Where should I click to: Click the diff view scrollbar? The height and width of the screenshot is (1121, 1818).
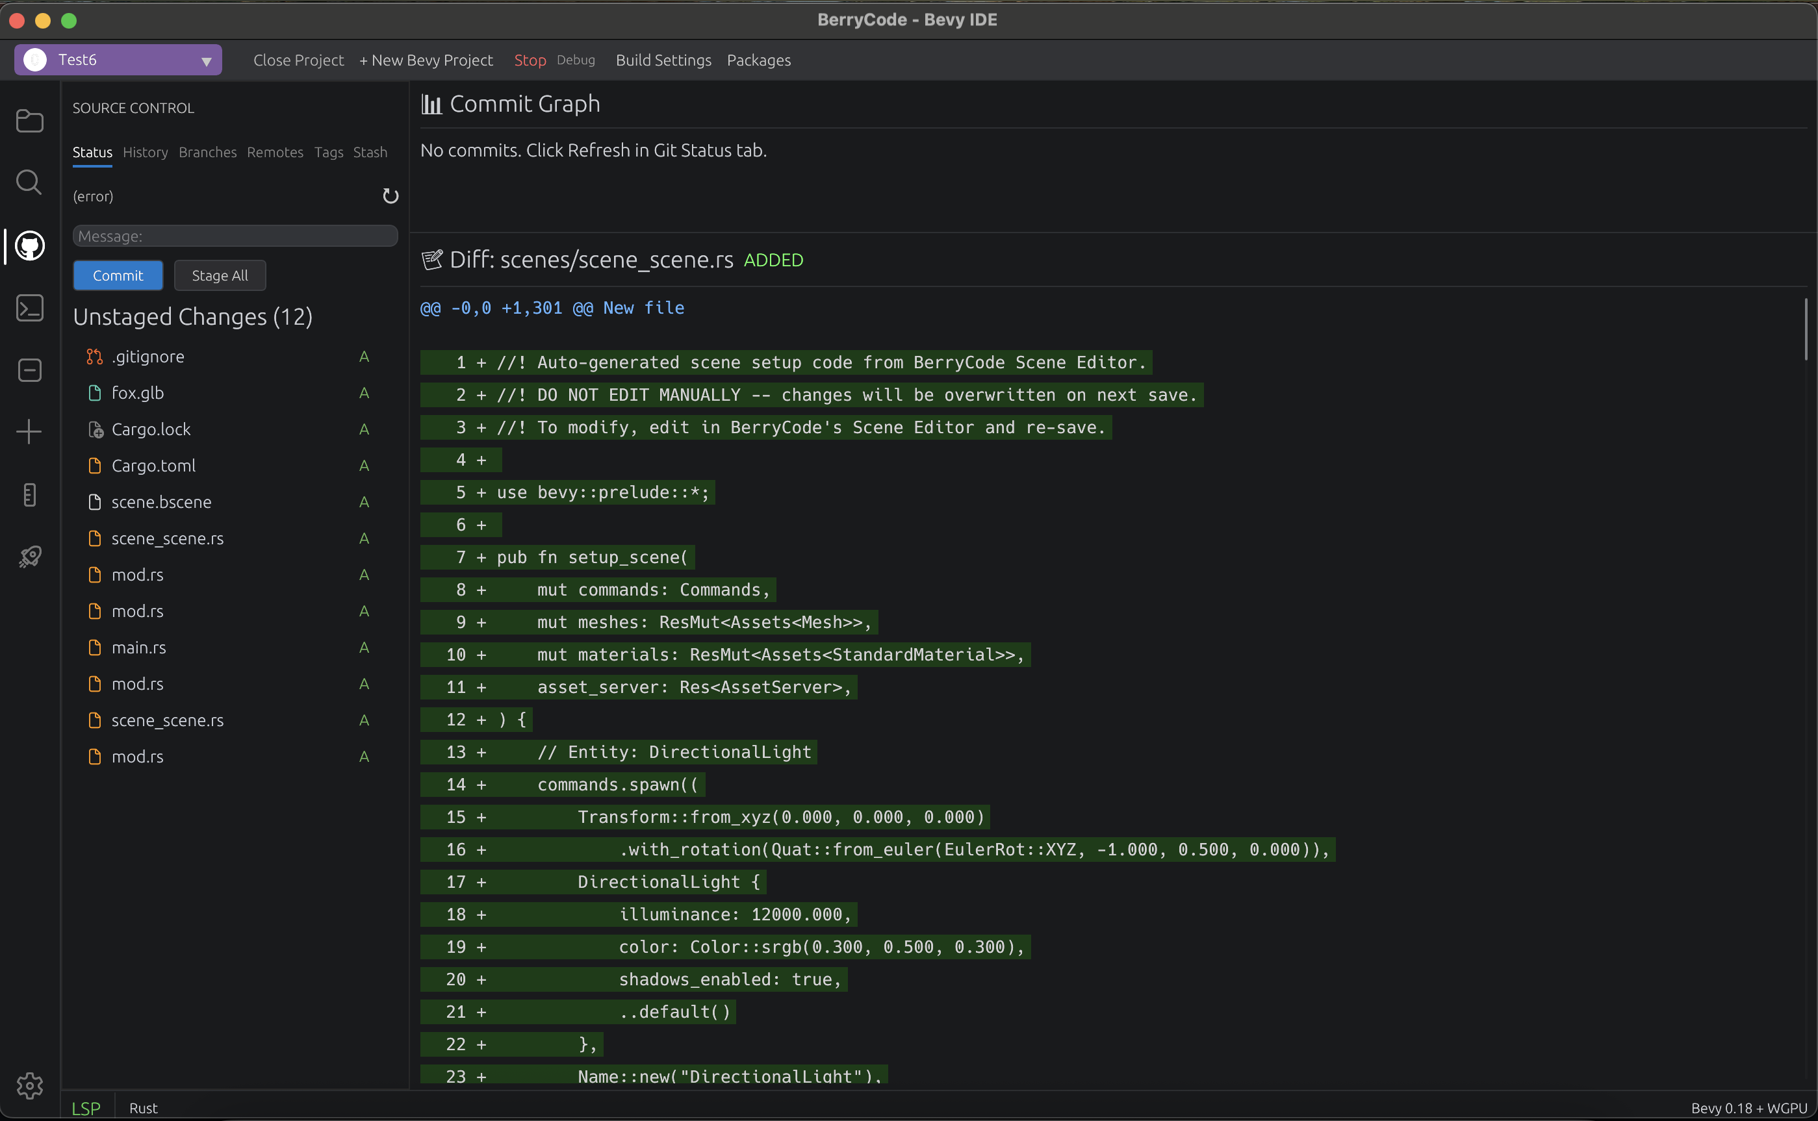1806,330
